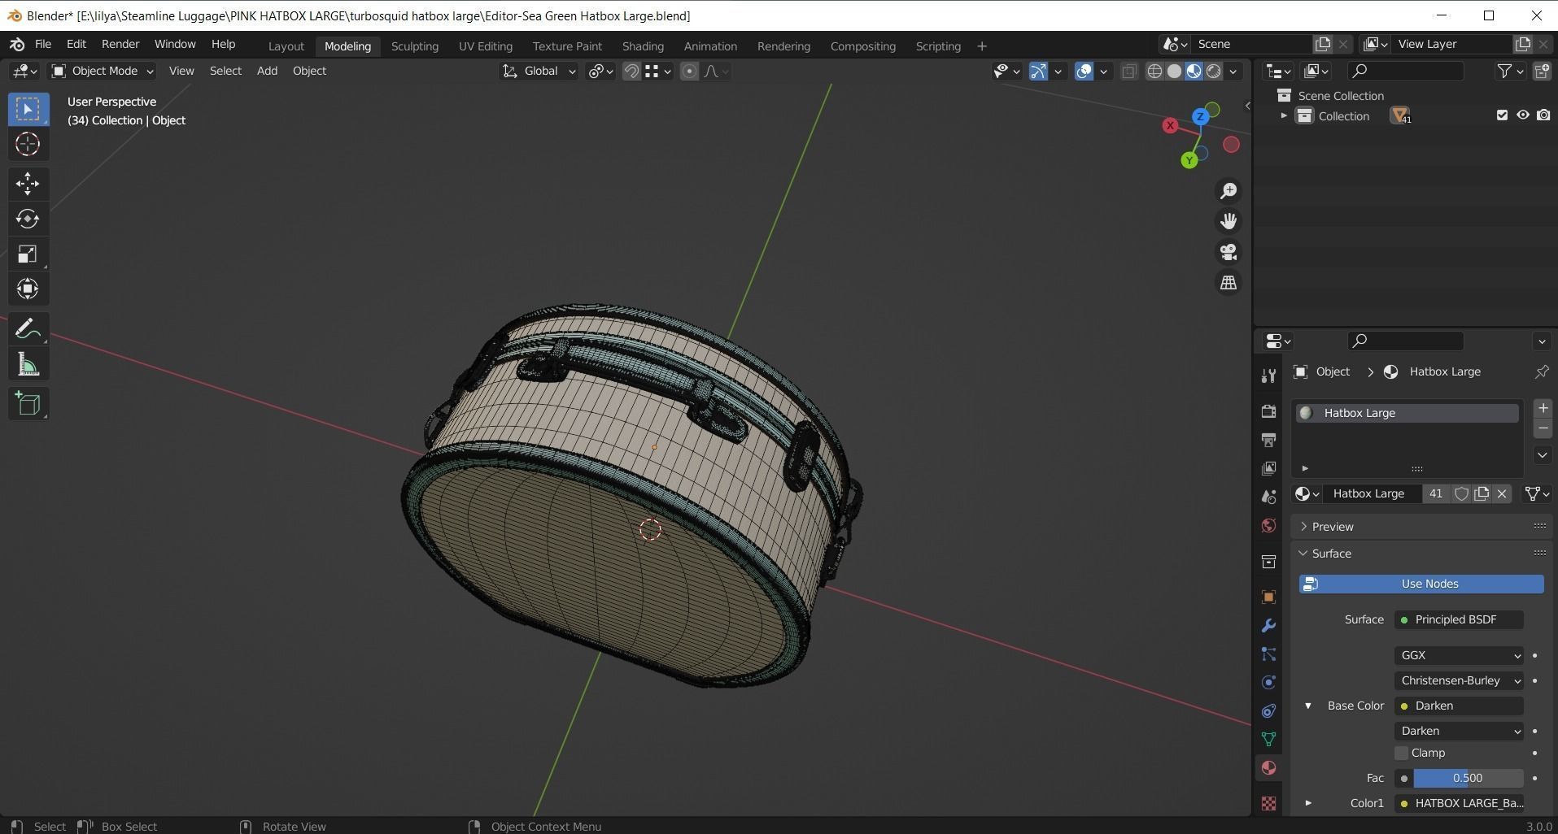Open the File menu
The image size is (1558, 834).
[x=43, y=45]
